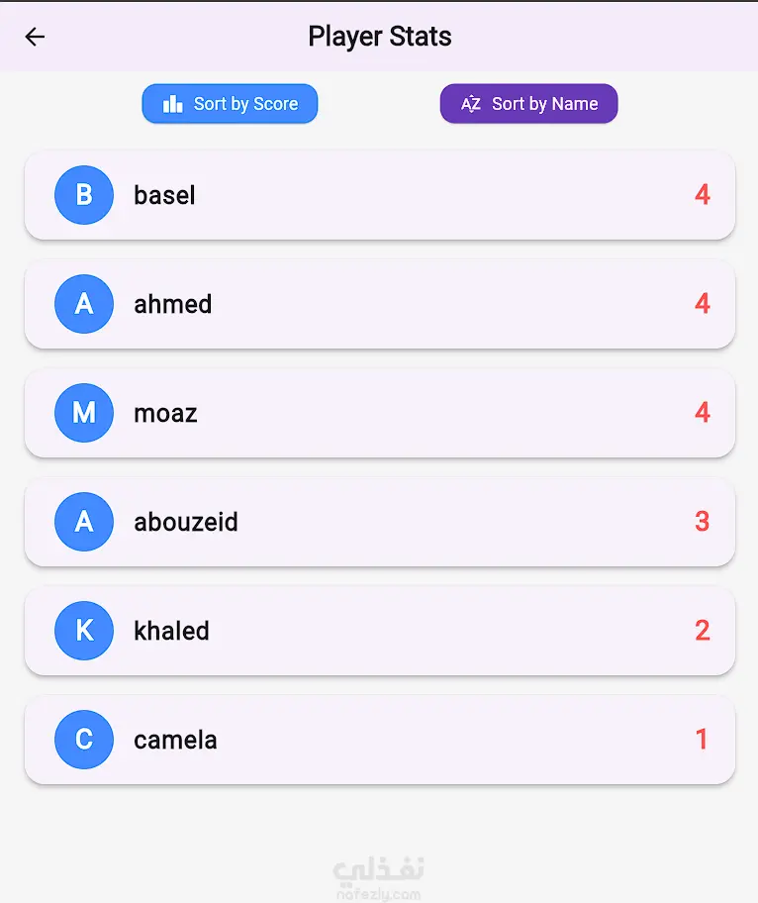This screenshot has width=758, height=903.
Task: Click the A-Z icon on Sort by Name
Action: tap(472, 103)
